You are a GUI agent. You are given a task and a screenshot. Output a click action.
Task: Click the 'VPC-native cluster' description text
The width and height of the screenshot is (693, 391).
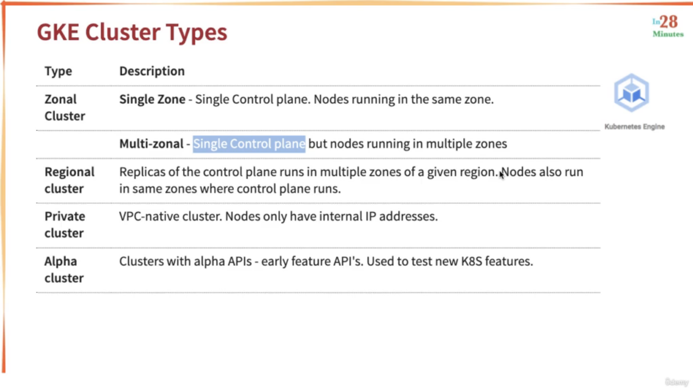pos(171,216)
